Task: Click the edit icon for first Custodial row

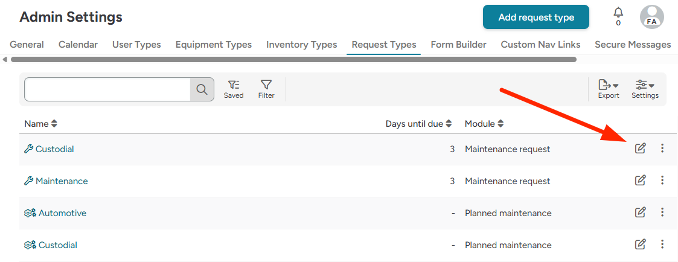Action: pos(640,149)
